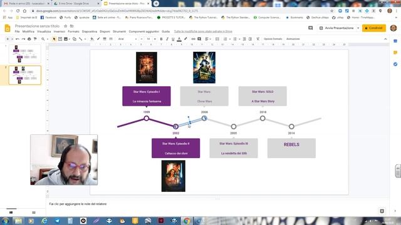
Task: Select the Shape tool
Action: [75, 39]
